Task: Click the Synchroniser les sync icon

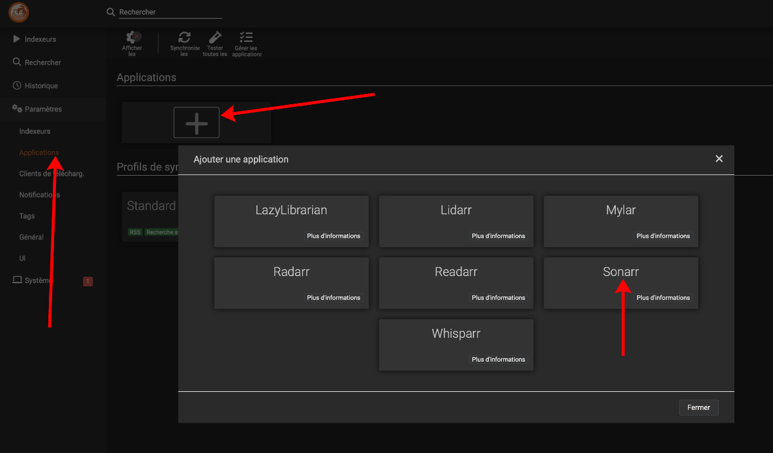Action: 184,38
